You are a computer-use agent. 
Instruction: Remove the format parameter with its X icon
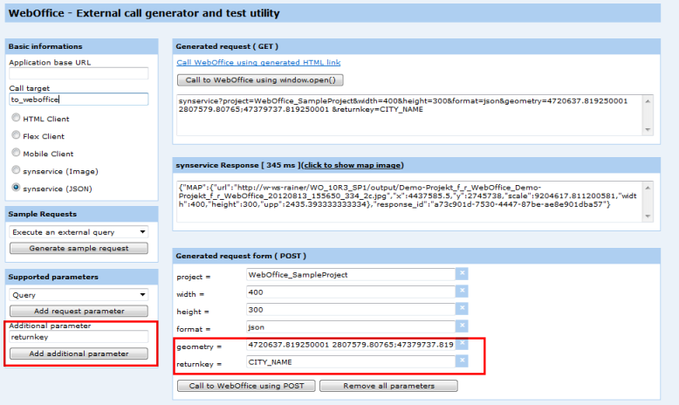[x=462, y=326]
